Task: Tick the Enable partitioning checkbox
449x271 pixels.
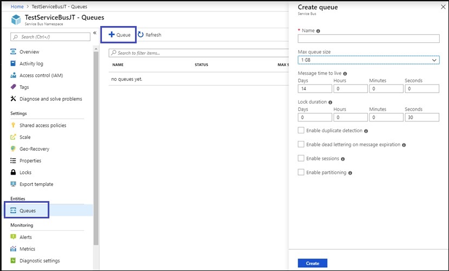Action: [301, 172]
